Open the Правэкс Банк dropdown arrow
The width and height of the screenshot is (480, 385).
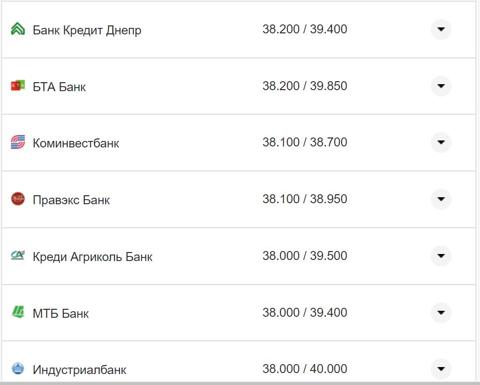pos(441,199)
